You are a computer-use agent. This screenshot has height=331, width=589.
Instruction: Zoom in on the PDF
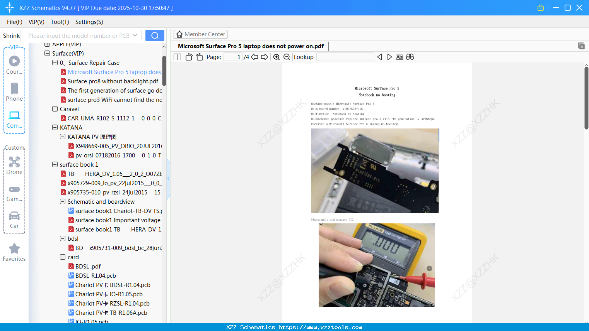[277, 57]
